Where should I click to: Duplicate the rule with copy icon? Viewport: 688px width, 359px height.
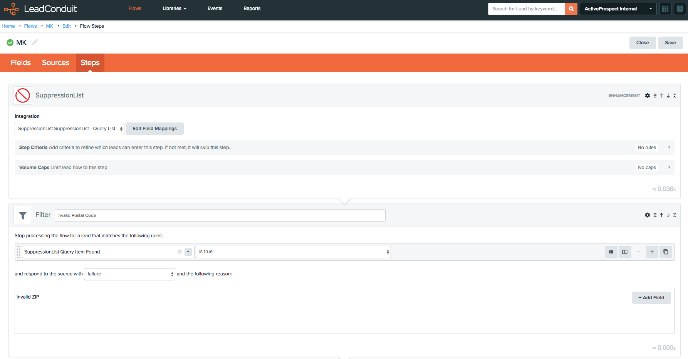[x=666, y=252]
